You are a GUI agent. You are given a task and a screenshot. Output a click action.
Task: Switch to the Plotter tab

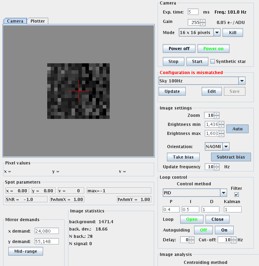pyautogui.click(x=37, y=21)
